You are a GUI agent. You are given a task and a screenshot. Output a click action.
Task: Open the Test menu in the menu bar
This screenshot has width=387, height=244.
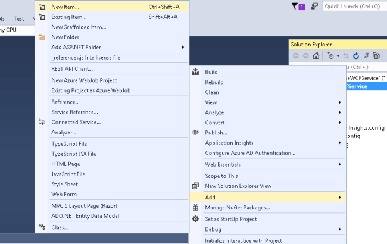(19, 19)
